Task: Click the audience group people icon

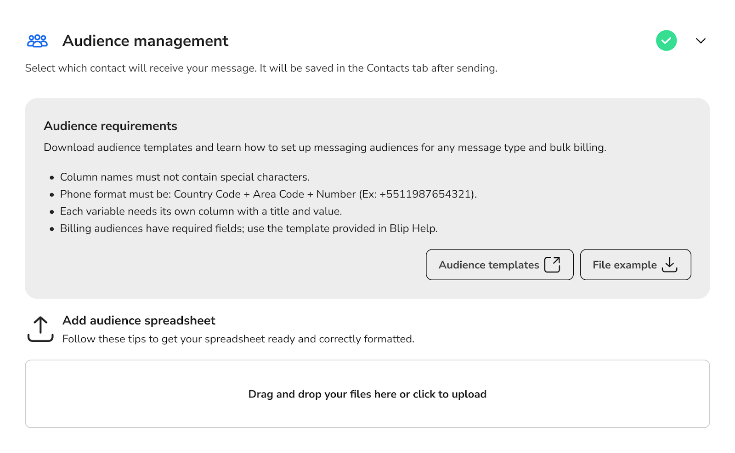Action: tap(37, 41)
